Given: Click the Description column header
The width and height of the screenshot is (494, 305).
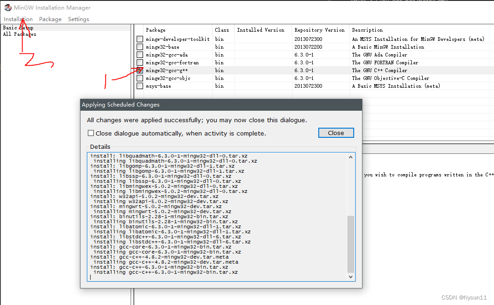Looking at the screenshot, I should (368, 30).
